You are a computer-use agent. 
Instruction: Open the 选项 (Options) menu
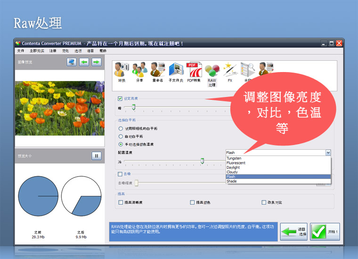tap(78, 51)
